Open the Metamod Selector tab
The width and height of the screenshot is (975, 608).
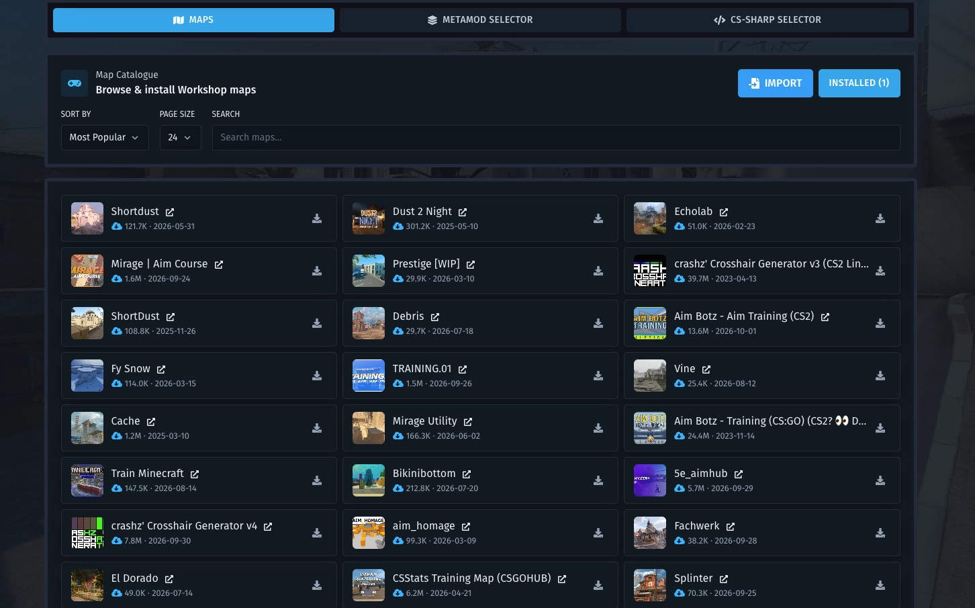480,20
